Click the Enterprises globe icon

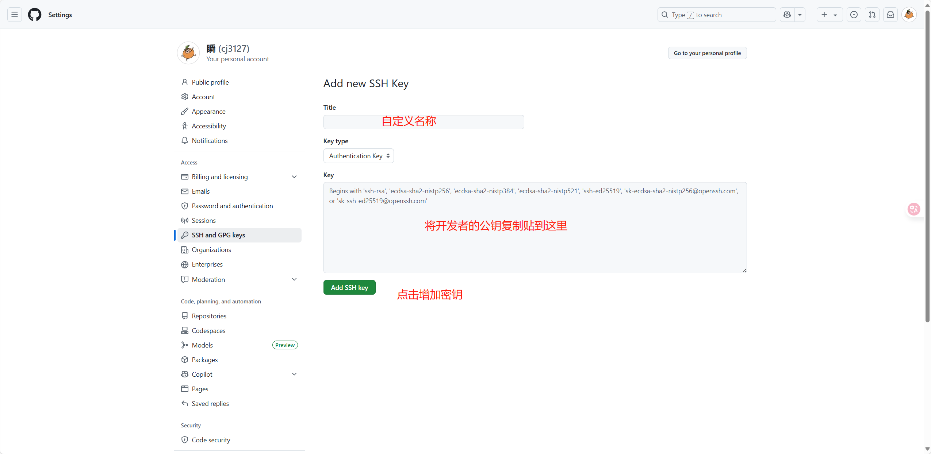pos(185,264)
